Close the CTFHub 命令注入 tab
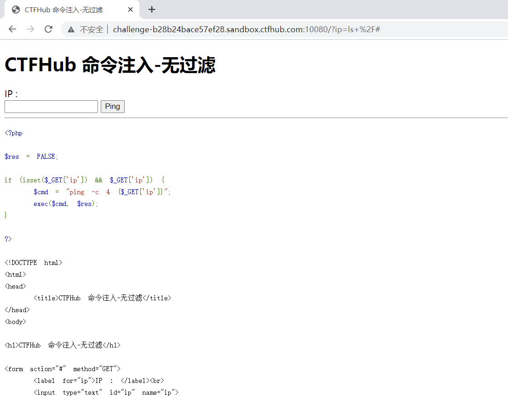Image resolution: width=508 pixels, height=397 pixels. 131,10
